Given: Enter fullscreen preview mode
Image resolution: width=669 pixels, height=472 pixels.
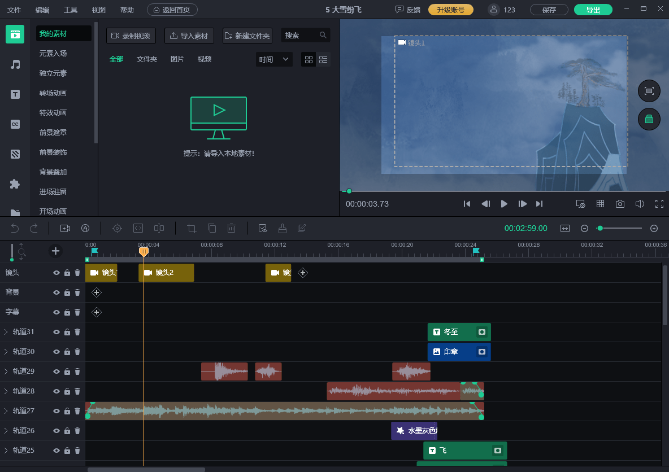Looking at the screenshot, I should click(x=659, y=204).
